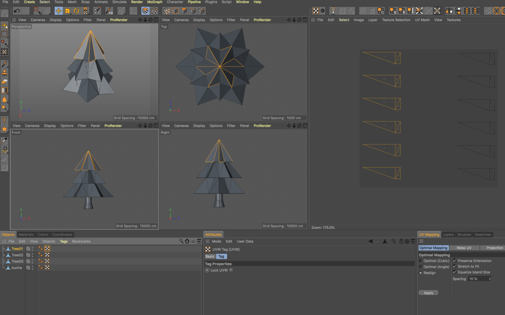Click the Spacing 10 % input field
The width and height of the screenshot is (505, 315).
[478, 279]
